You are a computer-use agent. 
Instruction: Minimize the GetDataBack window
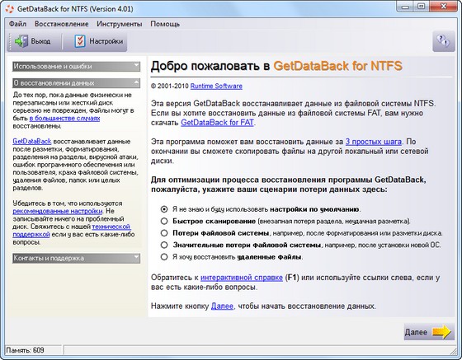point(406,7)
